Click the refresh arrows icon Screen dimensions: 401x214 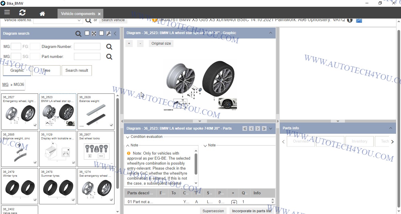22,13
